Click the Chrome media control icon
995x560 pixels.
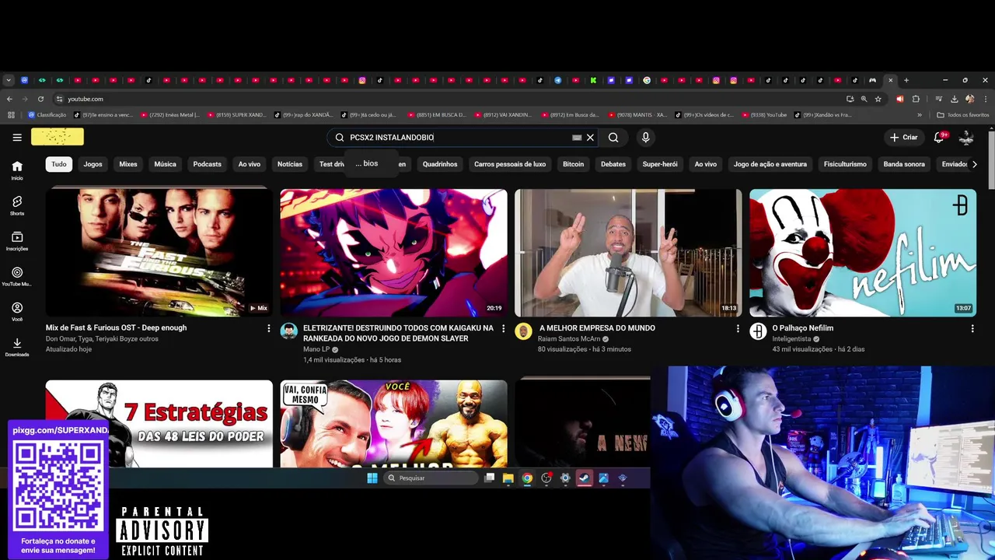pos(938,99)
